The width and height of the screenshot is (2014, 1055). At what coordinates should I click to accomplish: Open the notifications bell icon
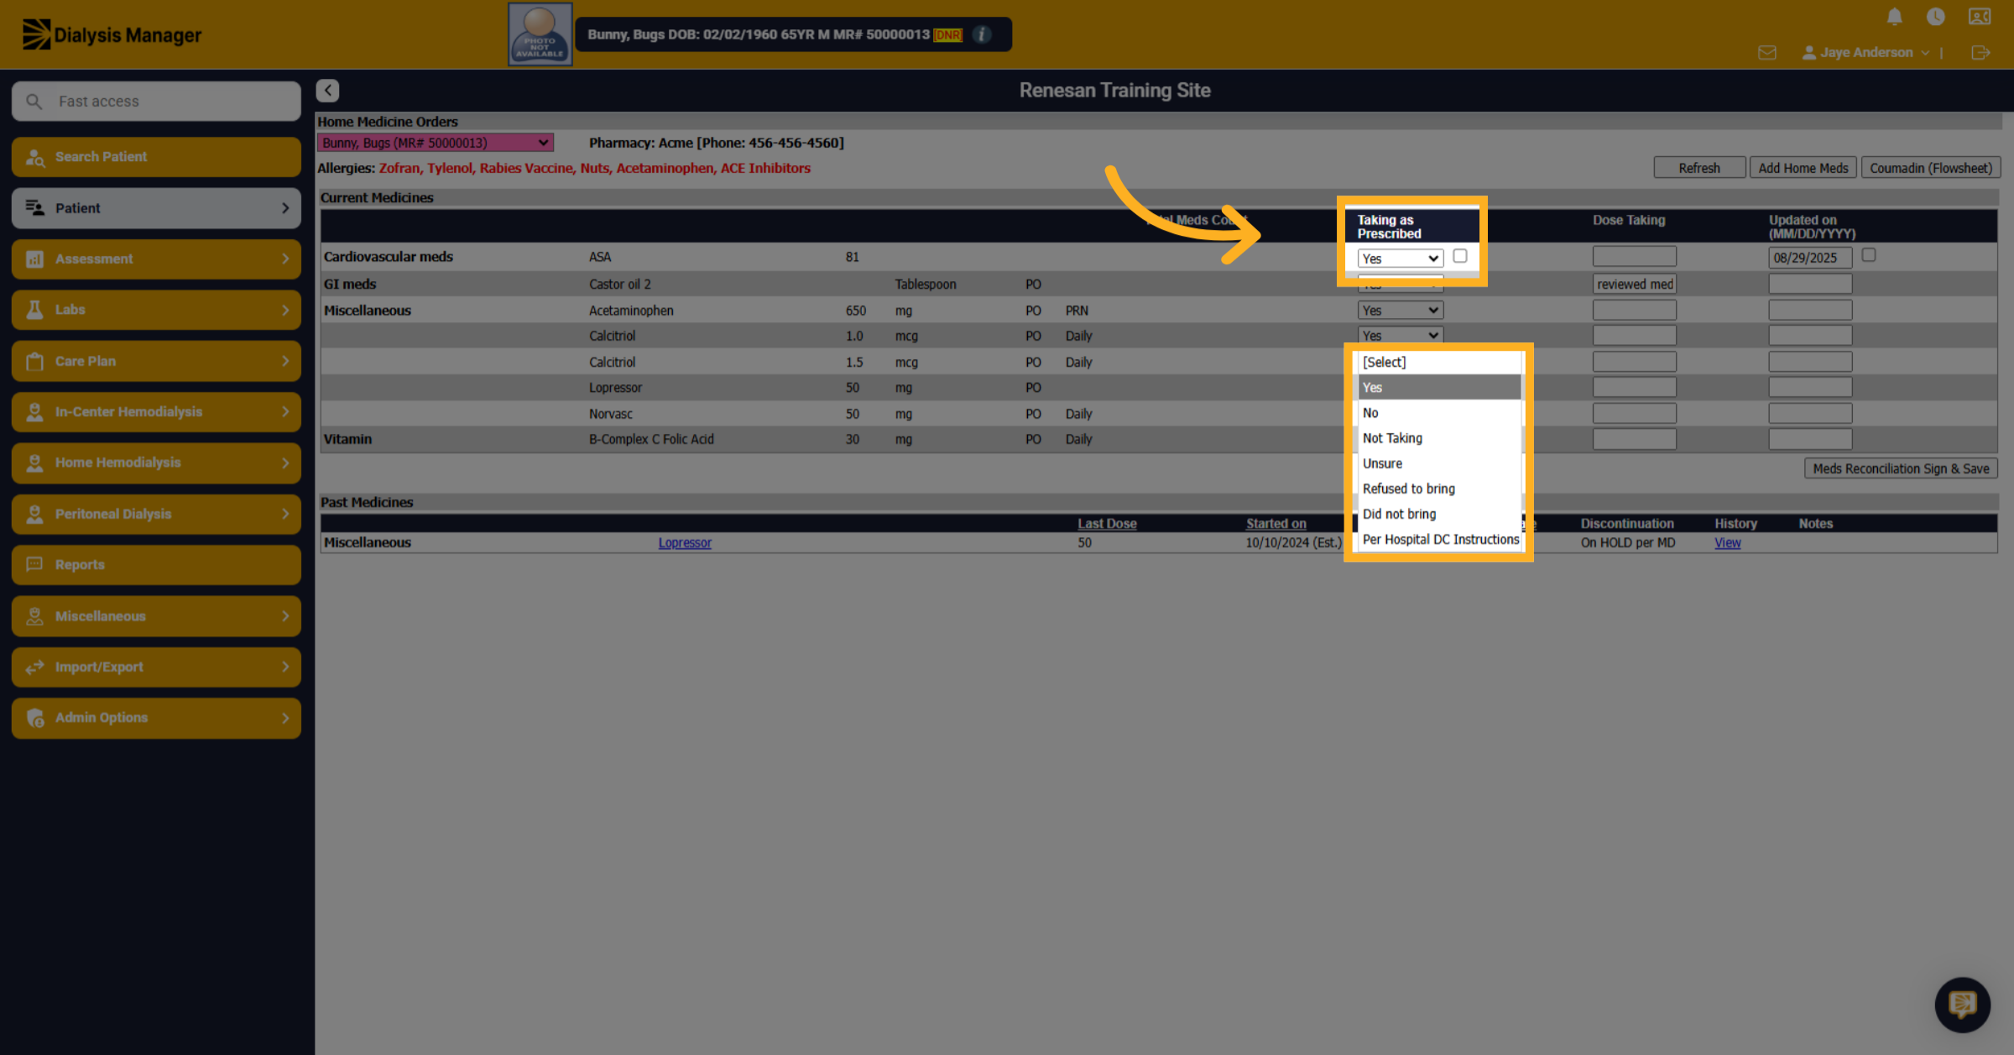pos(1894,17)
